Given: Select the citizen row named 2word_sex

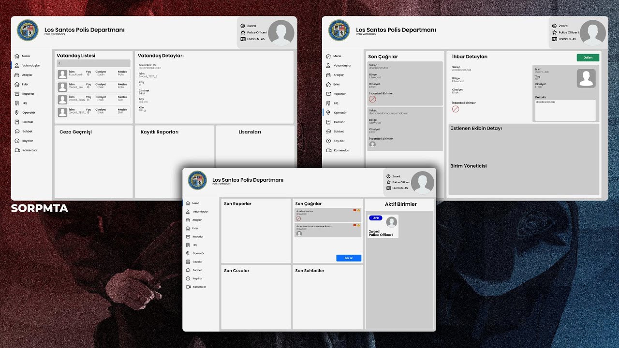Looking at the screenshot, I should click(x=93, y=87).
